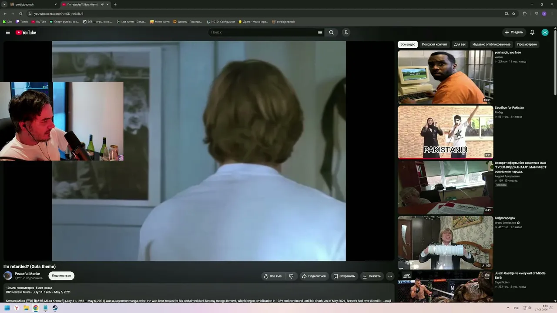Like the video (356 тыс.)

[x=273, y=276]
